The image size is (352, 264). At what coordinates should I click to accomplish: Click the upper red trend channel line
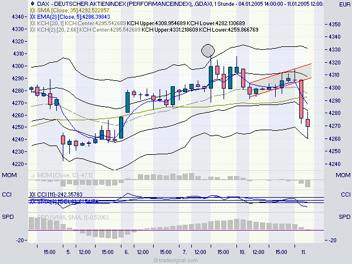click(x=280, y=73)
